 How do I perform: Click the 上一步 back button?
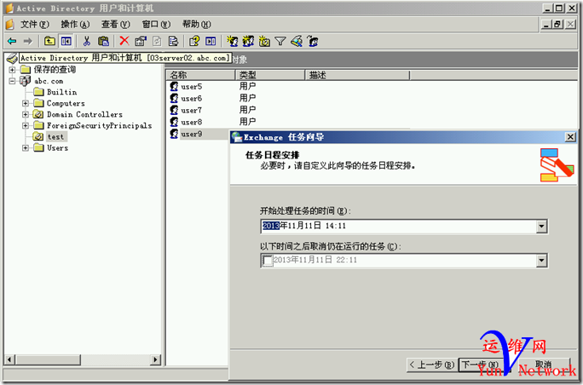[431, 365]
